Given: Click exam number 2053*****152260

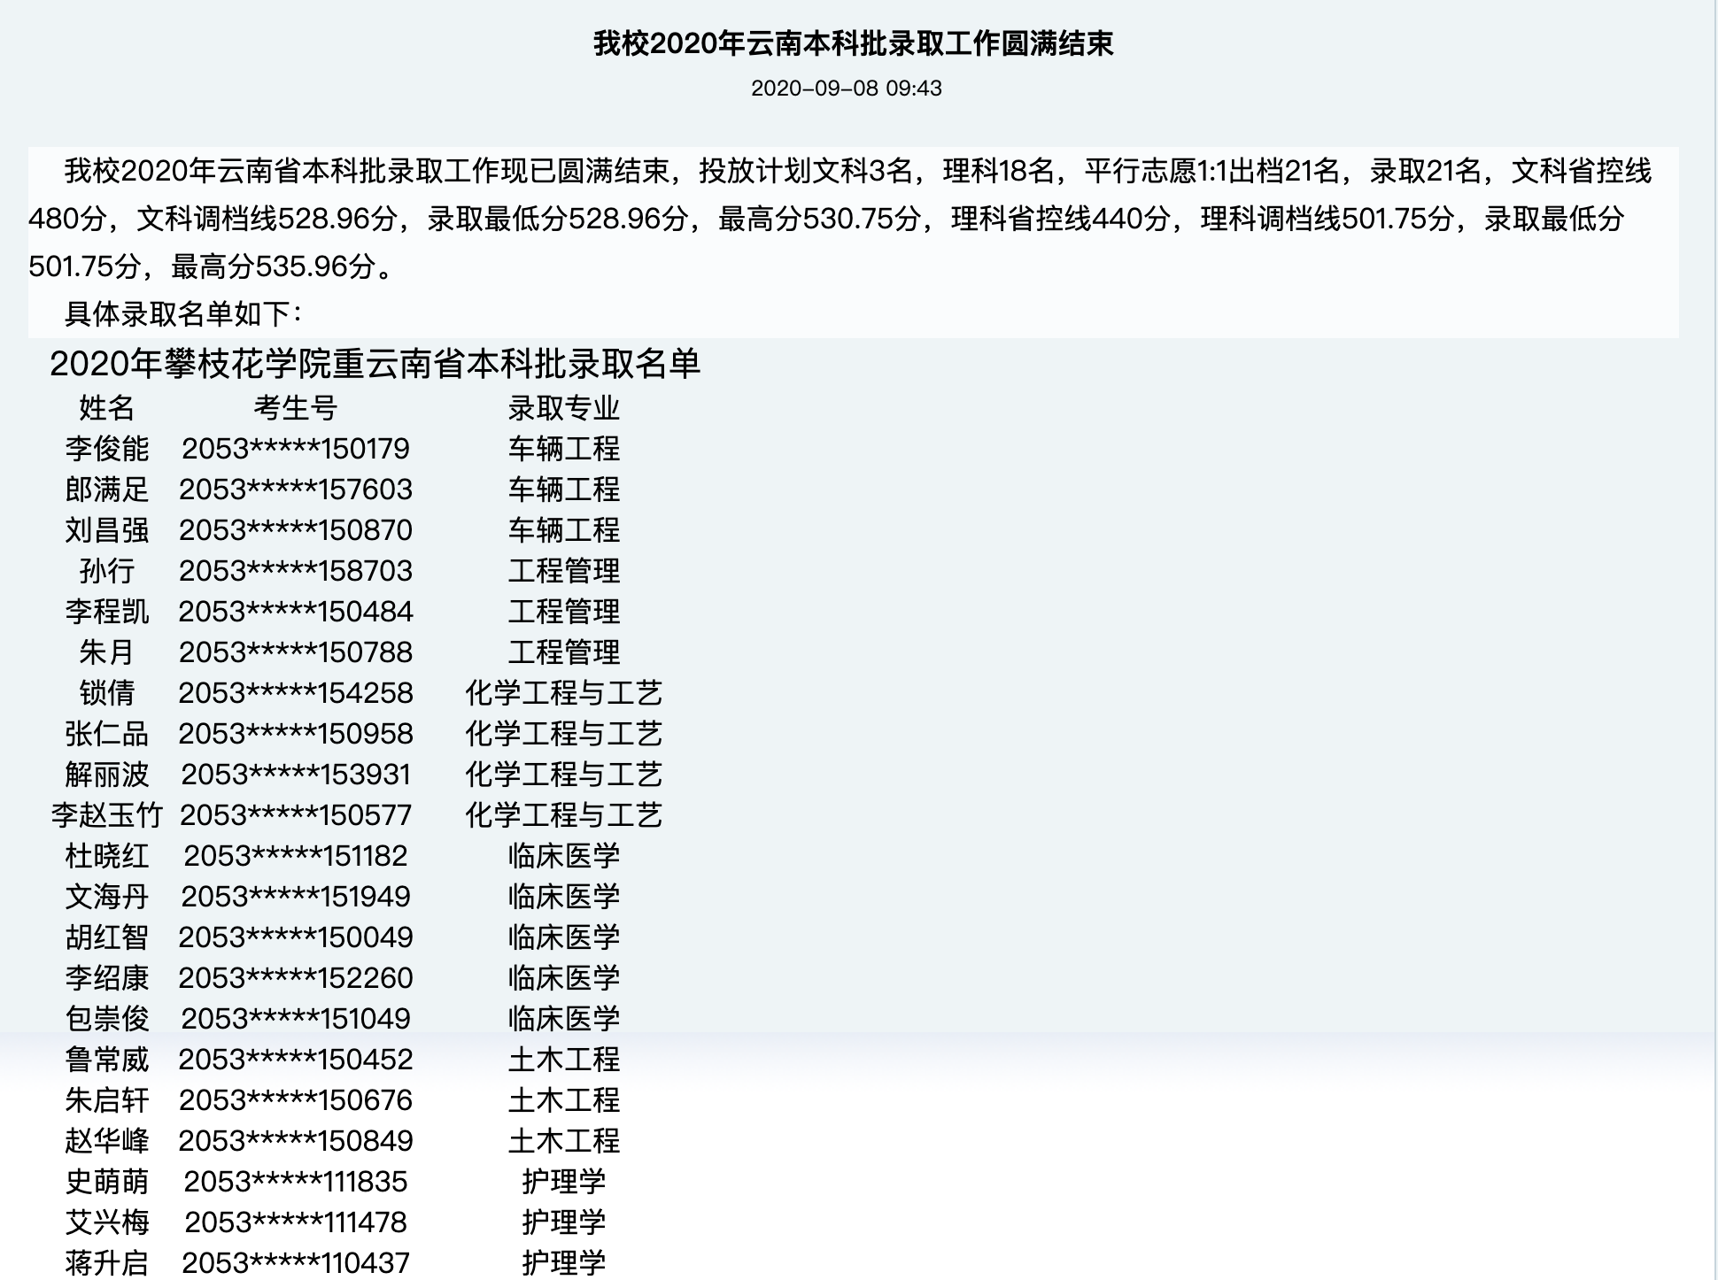Looking at the screenshot, I should [296, 978].
